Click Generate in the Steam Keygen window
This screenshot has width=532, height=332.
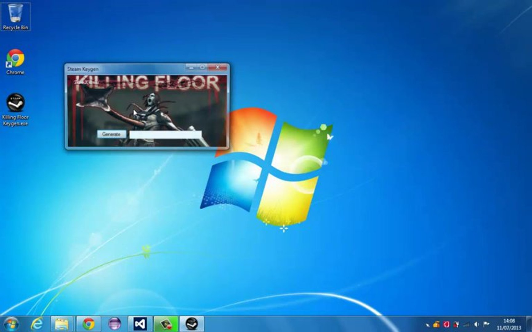pos(112,134)
